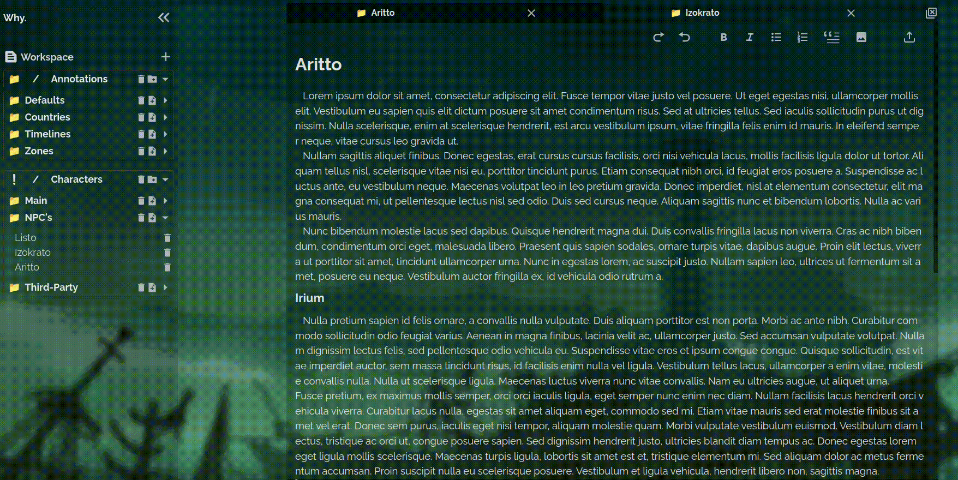Delete the Third-Party folder
Screen dimensions: 958x480
141,287
